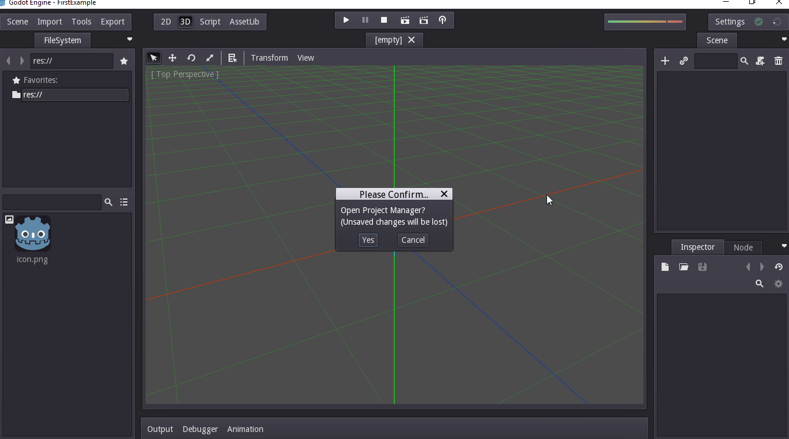Open the Export dialog
The image size is (789, 439).
pos(113,22)
